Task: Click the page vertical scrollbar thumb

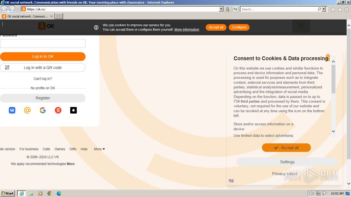Action: [x=349, y=94]
